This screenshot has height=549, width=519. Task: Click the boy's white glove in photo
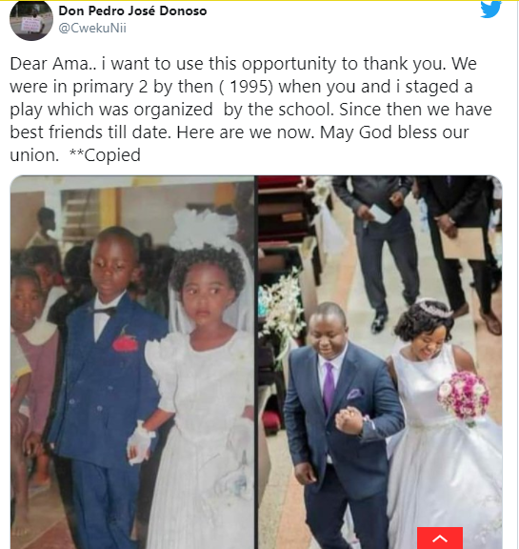pos(141,443)
